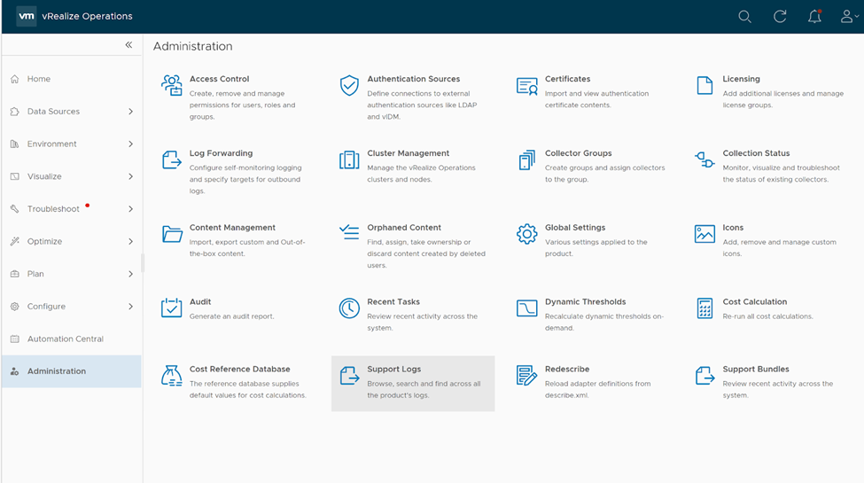This screenshot has height=483, width=864.
Task: Click the vm logo in header
Action: point(27,17)
